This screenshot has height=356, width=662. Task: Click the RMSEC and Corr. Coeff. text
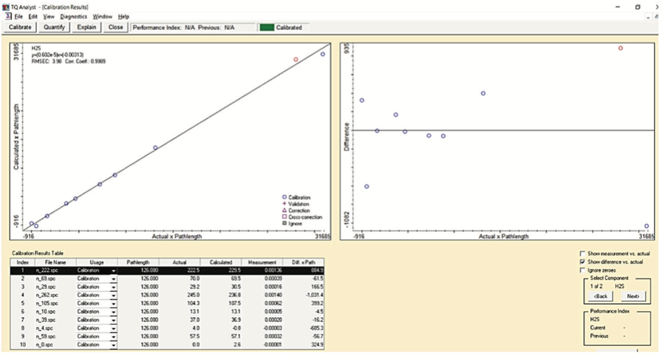(68, 62)
